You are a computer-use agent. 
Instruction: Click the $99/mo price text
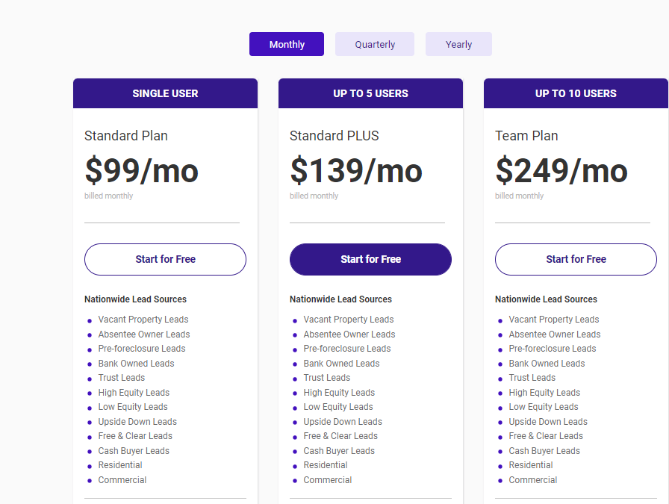pos(141,171)
